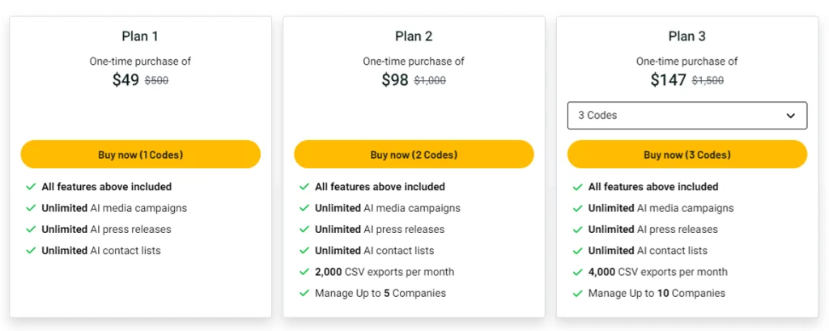
Task: Click the Plan 3 title text
Action: point(687,36)
